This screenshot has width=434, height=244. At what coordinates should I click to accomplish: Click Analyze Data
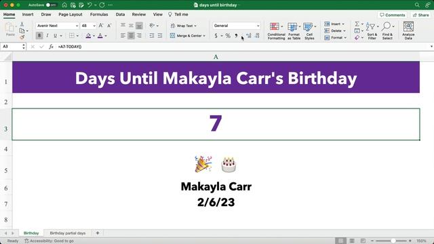click(x=408, y=31)
